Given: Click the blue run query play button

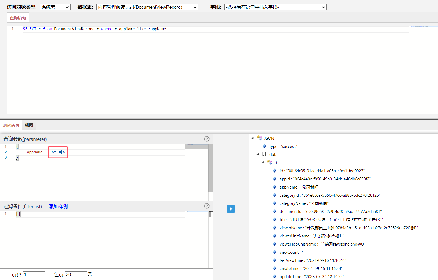Looking at the screenshot, I should tap(231, 209).
